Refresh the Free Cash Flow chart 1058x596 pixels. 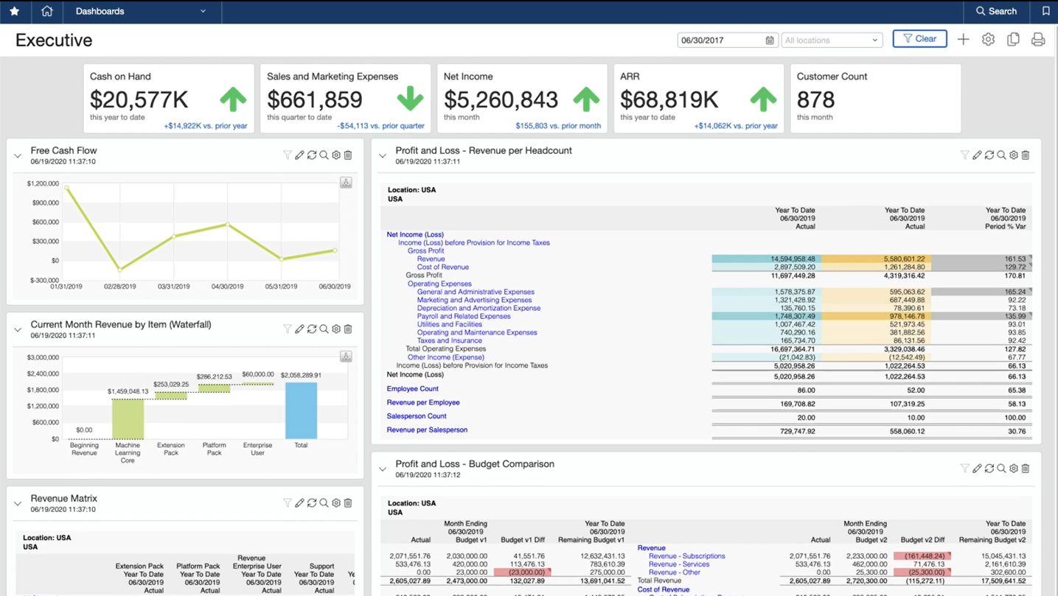click(x=312, y=155)
